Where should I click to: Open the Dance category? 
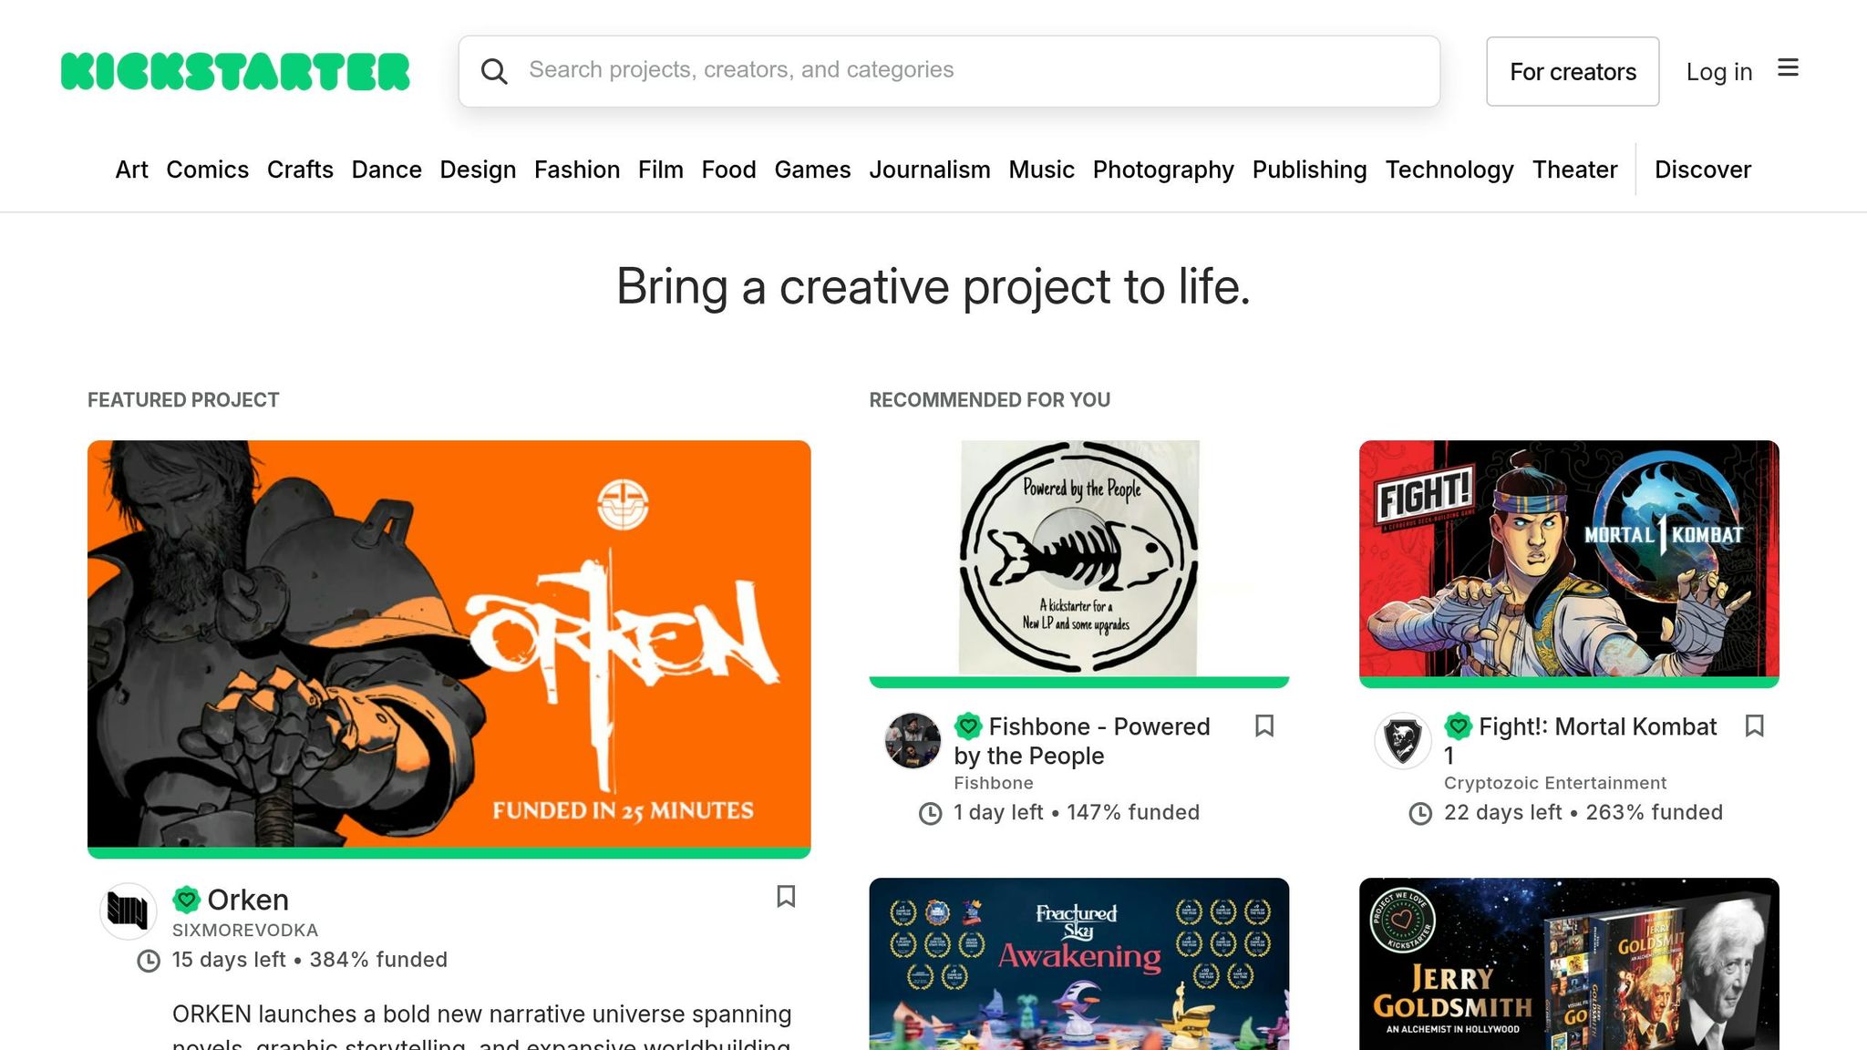tap(387, 170)
